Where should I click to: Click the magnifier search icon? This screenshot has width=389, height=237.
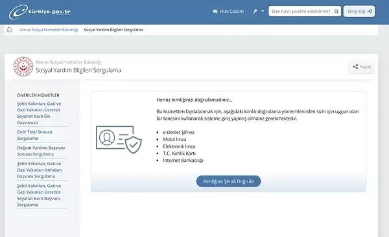336,12
